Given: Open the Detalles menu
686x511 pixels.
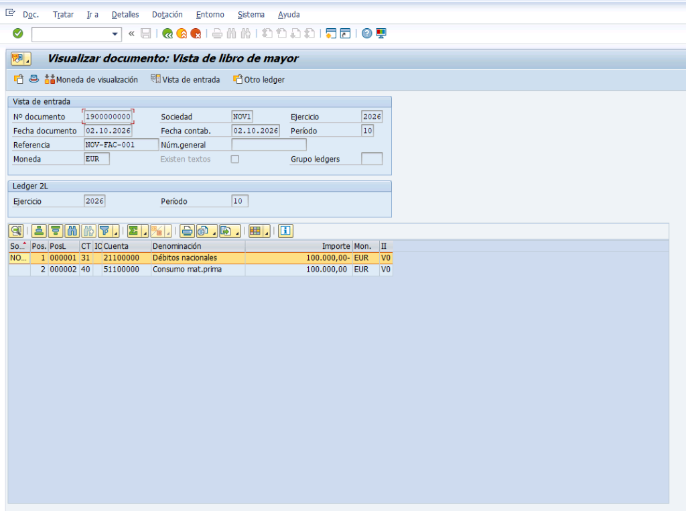Looking at the screenshot, I should click(x=125, y=15).
